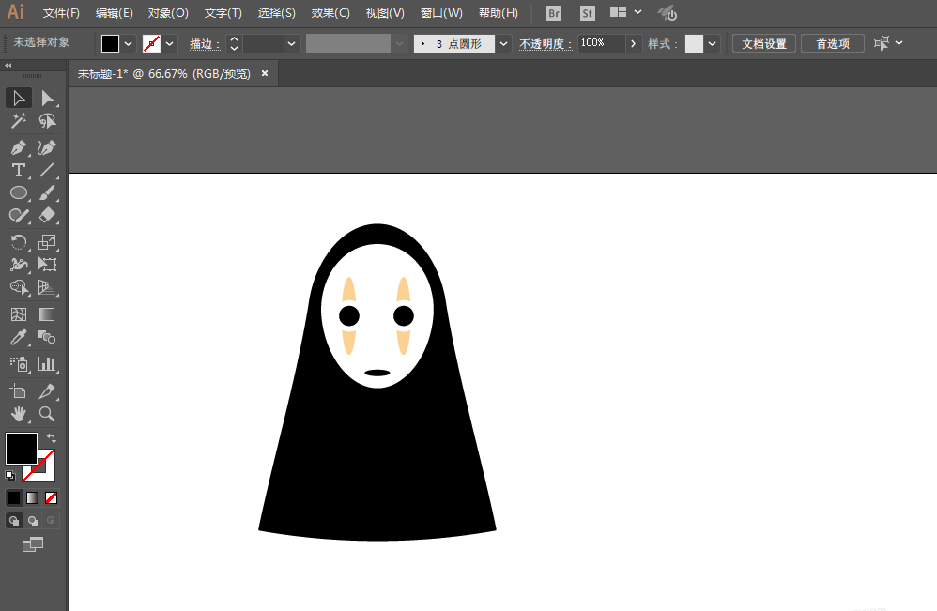Select the Pen tool
937x611 pixels.
click(18, 147)
